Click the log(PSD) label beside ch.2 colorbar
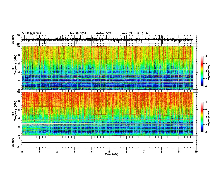This screenshot has height=170, width=221. pos(209,118)
